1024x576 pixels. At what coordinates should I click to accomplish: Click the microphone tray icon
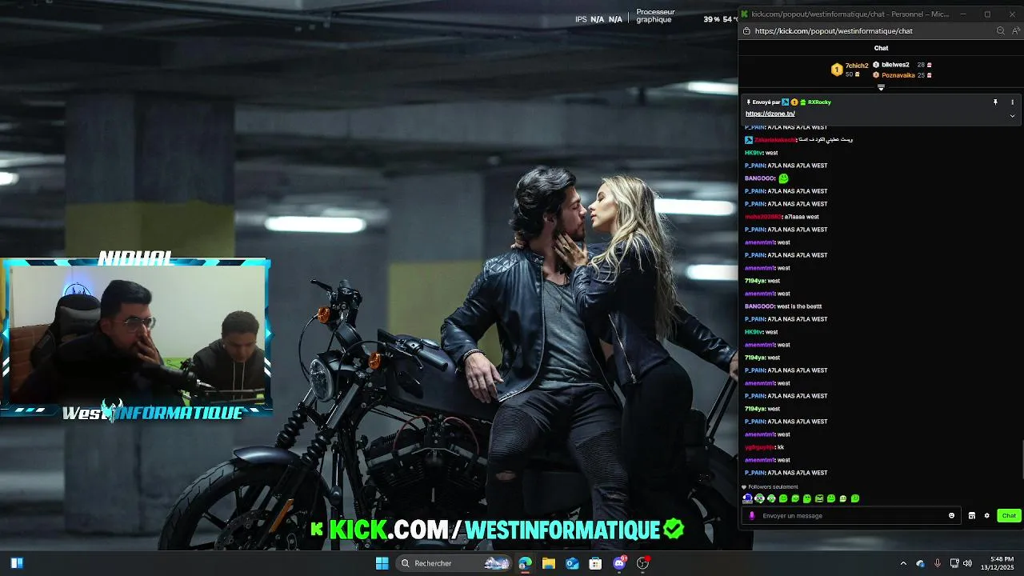[938, 563]
